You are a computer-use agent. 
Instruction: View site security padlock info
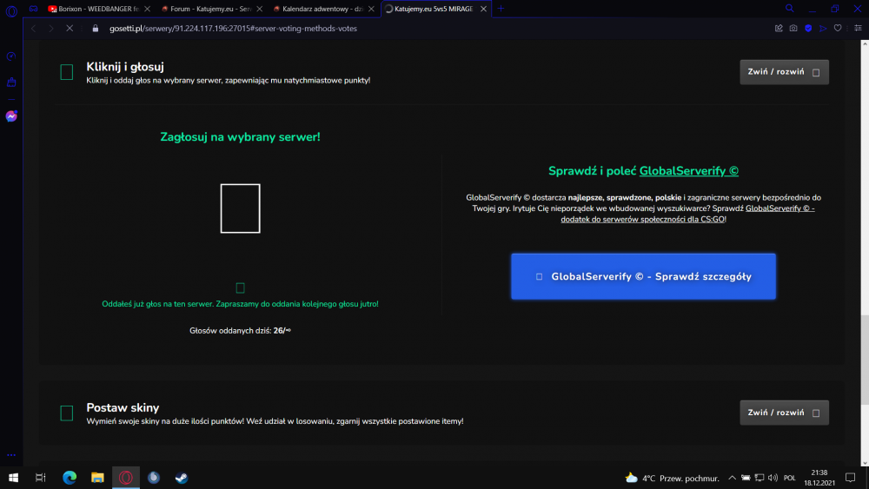96,29
